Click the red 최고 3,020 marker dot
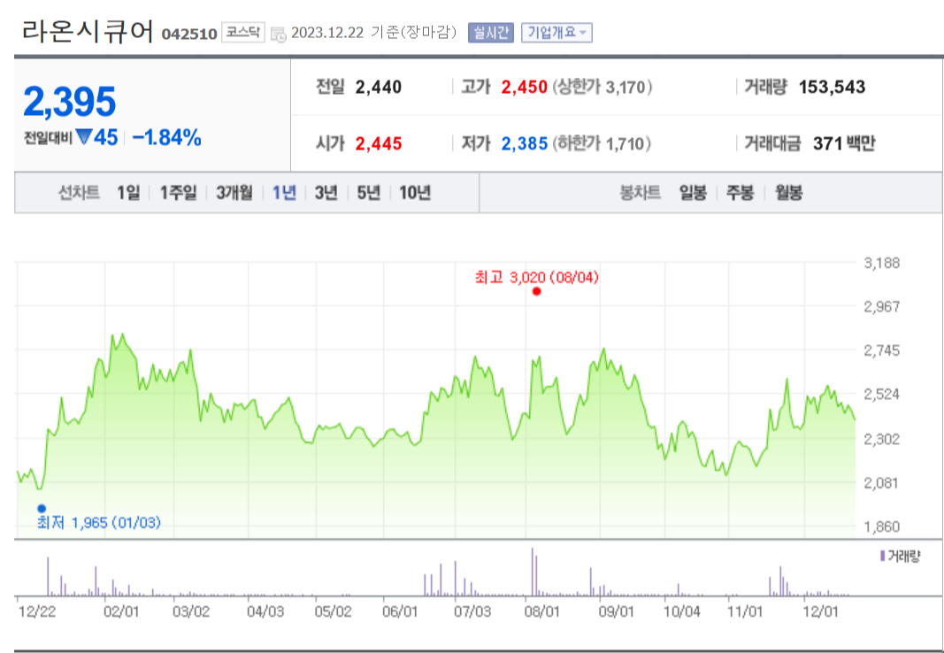Screen dimensions: 944x653 [x=536, y=291]
